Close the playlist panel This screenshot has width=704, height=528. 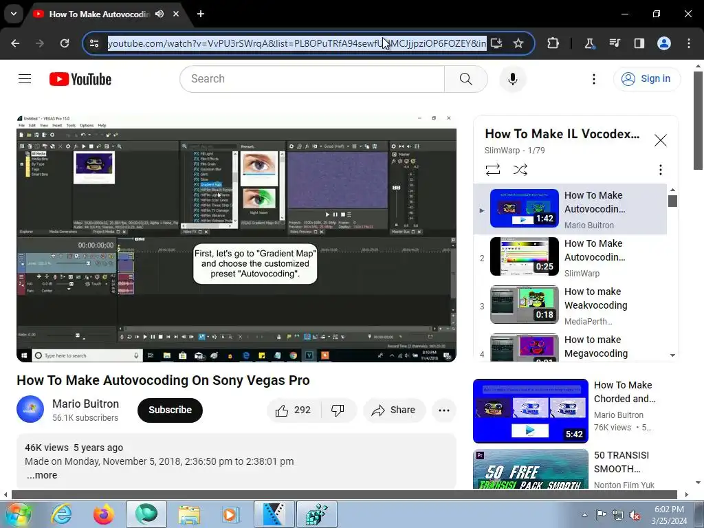click(661, 140)
